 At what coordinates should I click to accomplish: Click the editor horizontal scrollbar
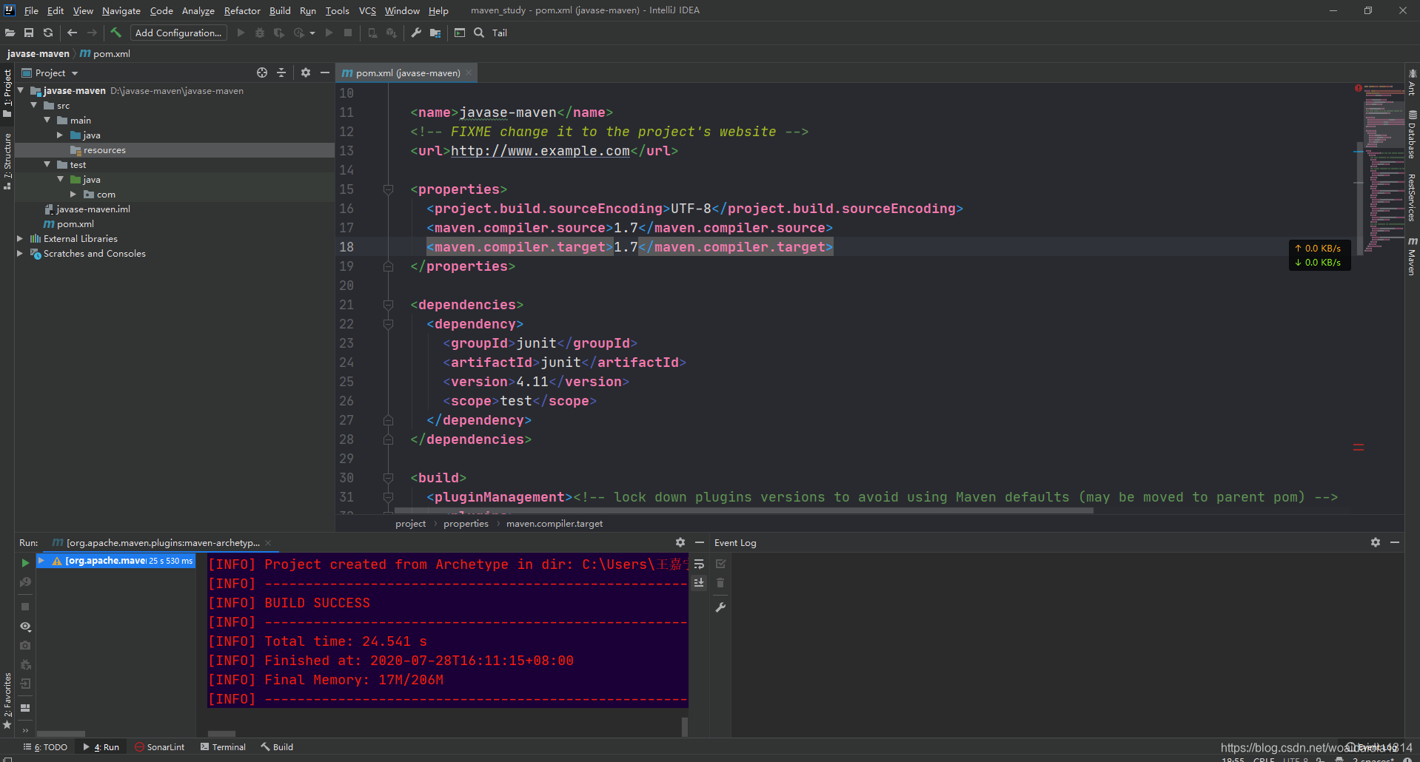tap(744, 510)
